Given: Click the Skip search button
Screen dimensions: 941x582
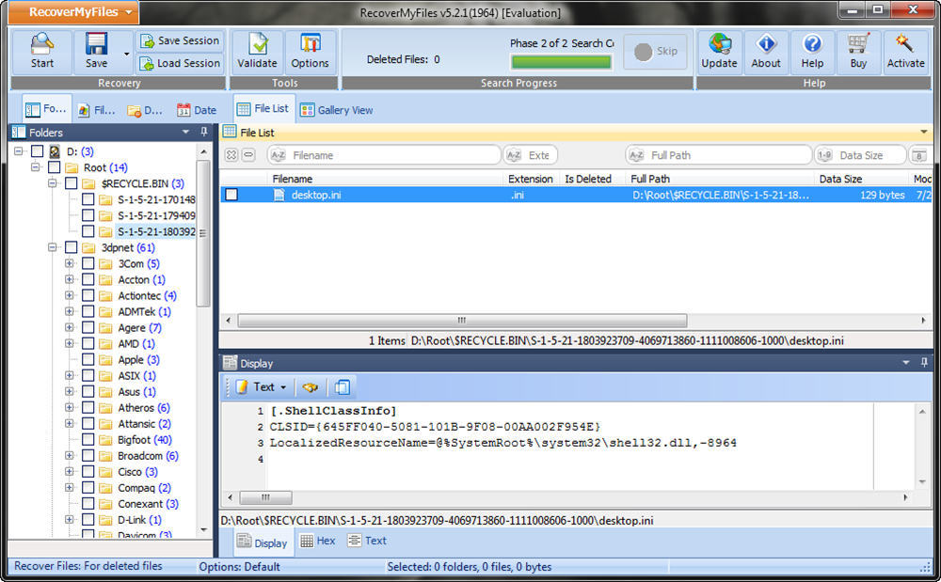Looking at the screenshot, I should click(655, 52).
